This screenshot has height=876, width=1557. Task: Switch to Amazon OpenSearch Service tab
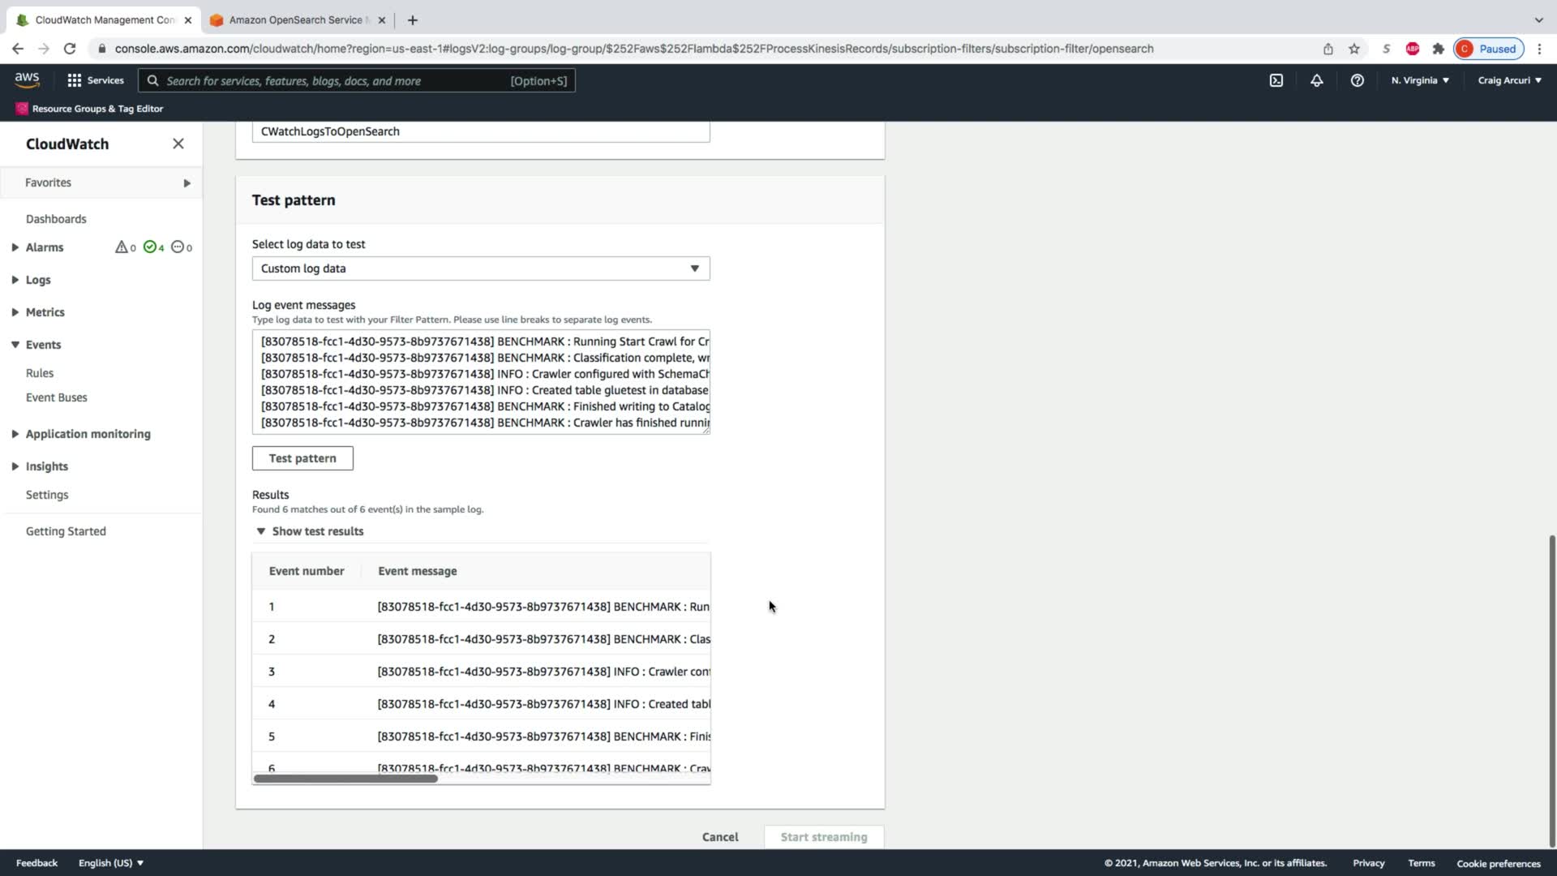click(295, 19)
